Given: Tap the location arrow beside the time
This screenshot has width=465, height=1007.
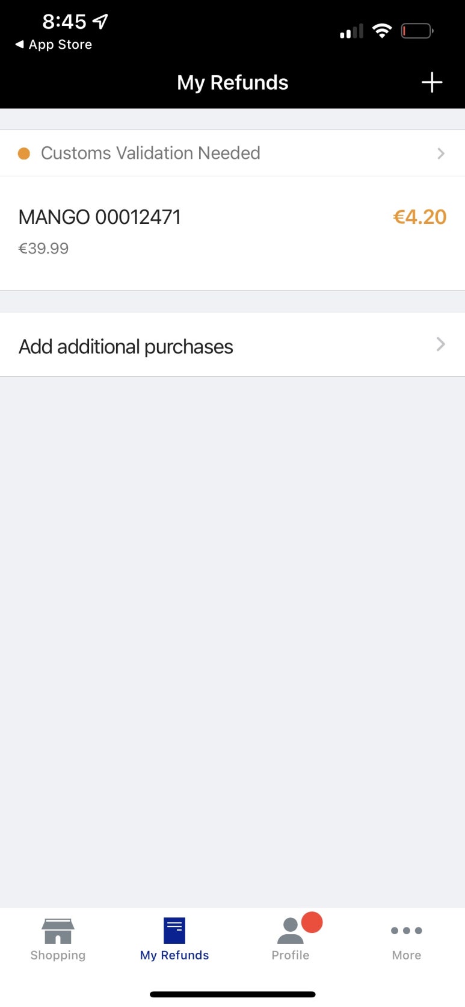Looking at the screenshot, I should [x=100, y=22].
